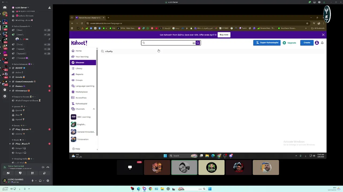
Task: Open Home in the Kahoot sidebar
Action: point(83,51)
